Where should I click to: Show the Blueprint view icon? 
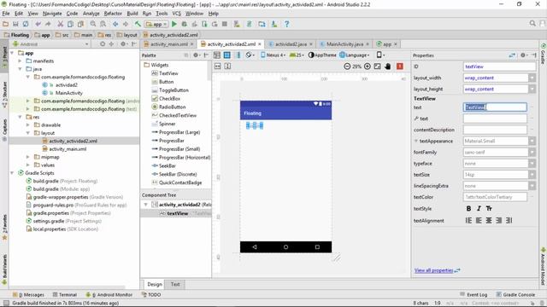pyautogui.click(x=226, y=55)
